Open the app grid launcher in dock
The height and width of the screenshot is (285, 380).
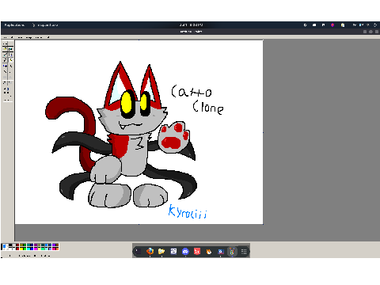click(x=244, y=251)
